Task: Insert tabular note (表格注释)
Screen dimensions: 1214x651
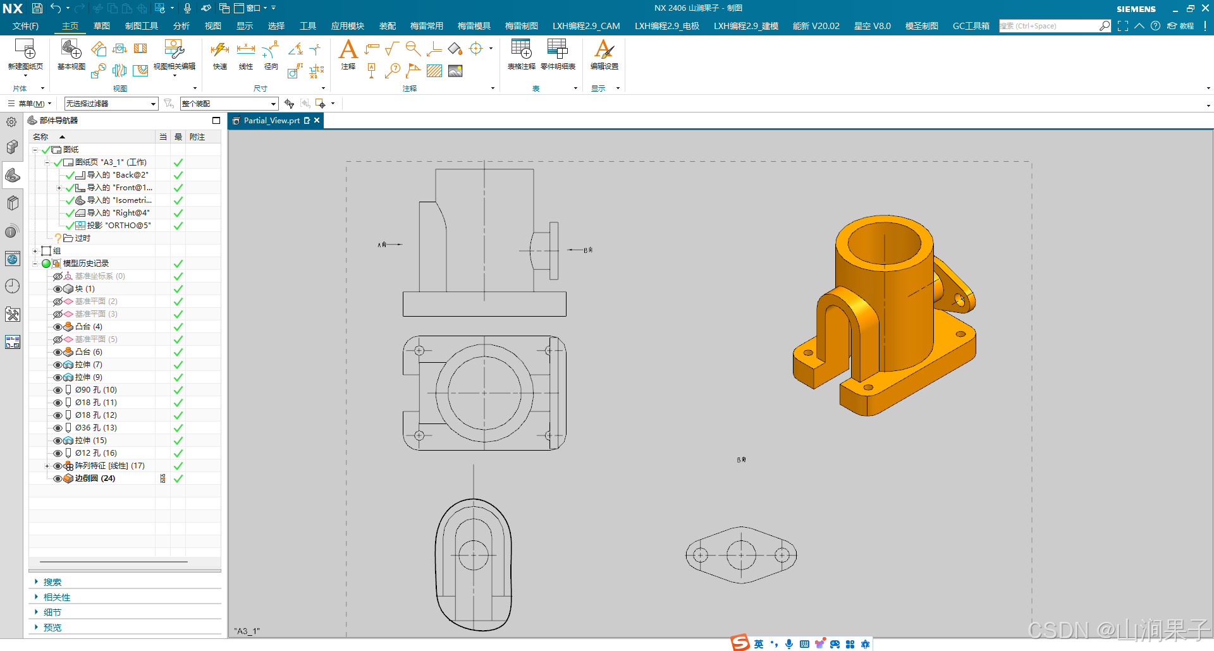Action: coord(522,55)
